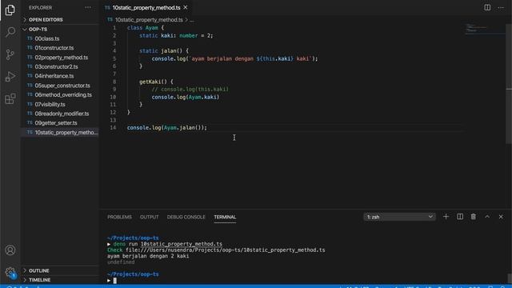Maximize the panel with up chevron
The height and width of the screenshot is (288, 512).
click(x=487, y=217)
